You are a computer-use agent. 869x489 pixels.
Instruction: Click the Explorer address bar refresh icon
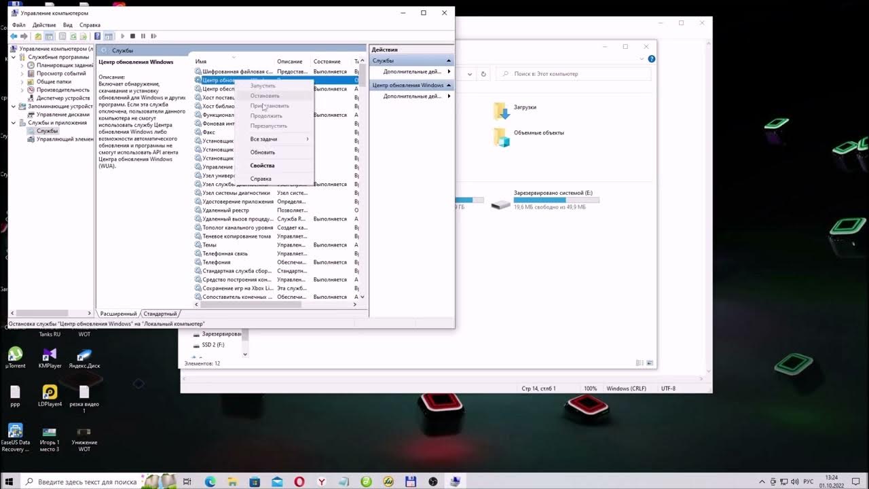[x=483, y=73]
